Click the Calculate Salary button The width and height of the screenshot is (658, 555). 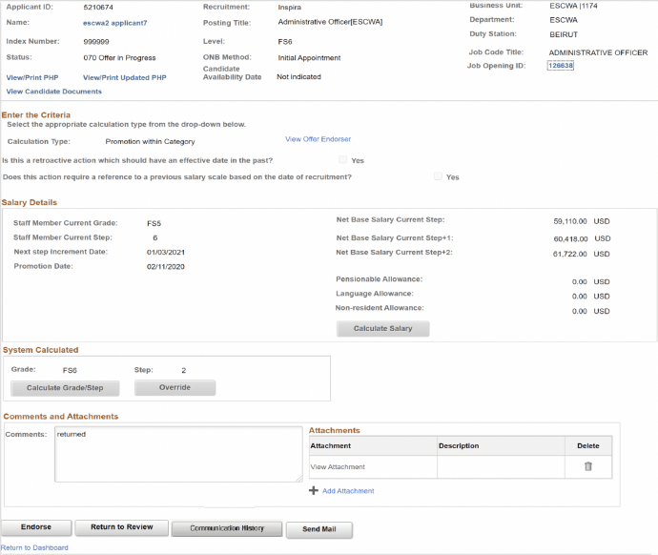coord(382,328)
